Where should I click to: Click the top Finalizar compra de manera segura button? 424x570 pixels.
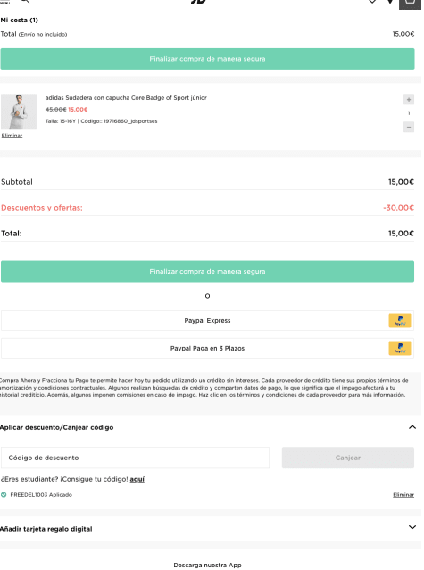(x=207, y=59)
